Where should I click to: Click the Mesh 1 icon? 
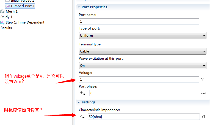[x=2, y=11]
